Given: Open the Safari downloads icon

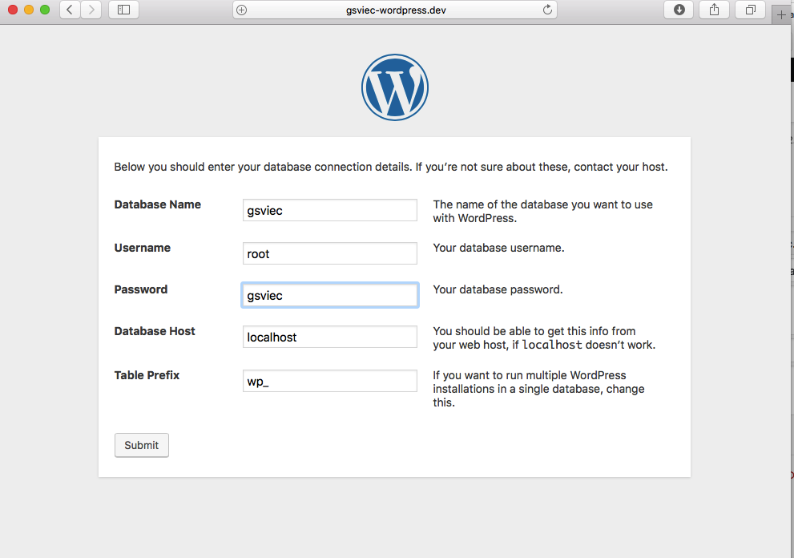Looking at the screenshot, I should tap(679, 10).
